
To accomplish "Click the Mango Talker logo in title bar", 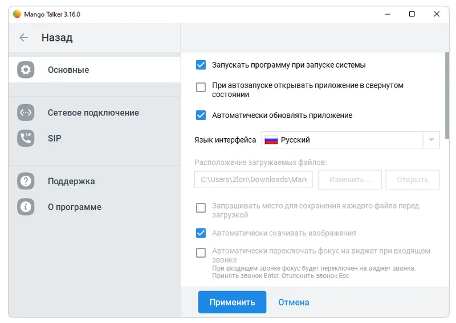I will [x=17, y=14].
